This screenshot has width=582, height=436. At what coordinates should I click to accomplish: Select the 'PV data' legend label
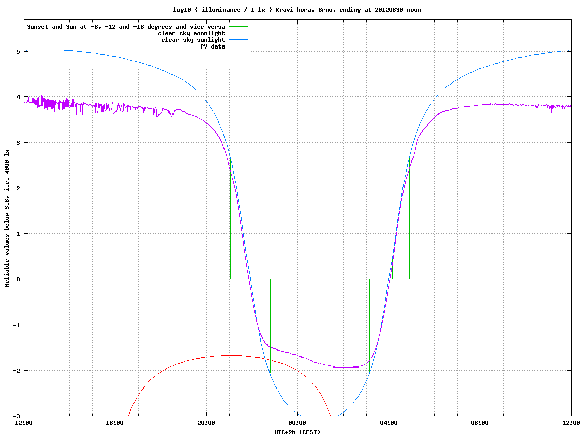213,46
